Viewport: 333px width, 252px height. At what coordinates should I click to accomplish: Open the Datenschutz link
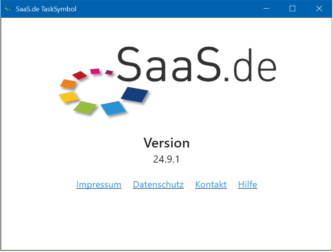pos(158,185)
